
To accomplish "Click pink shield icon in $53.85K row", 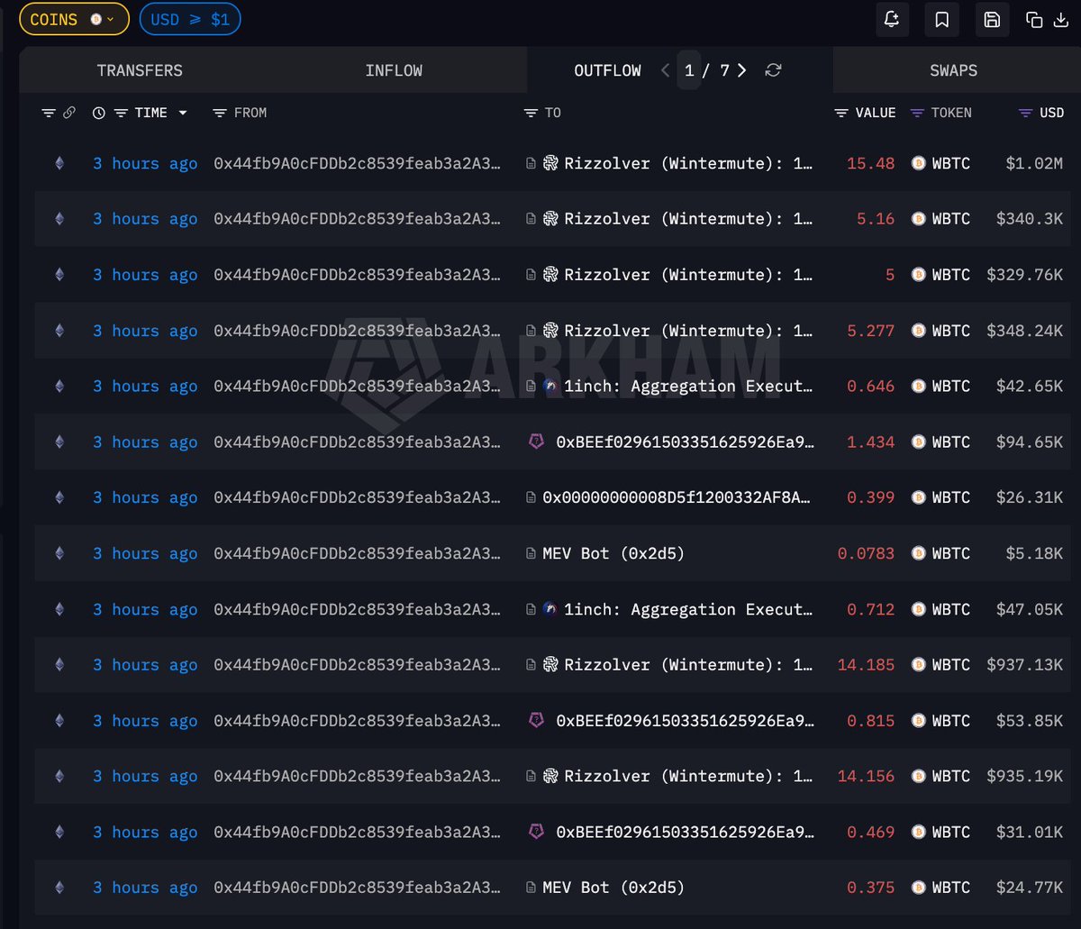I will tap(536, 720).
